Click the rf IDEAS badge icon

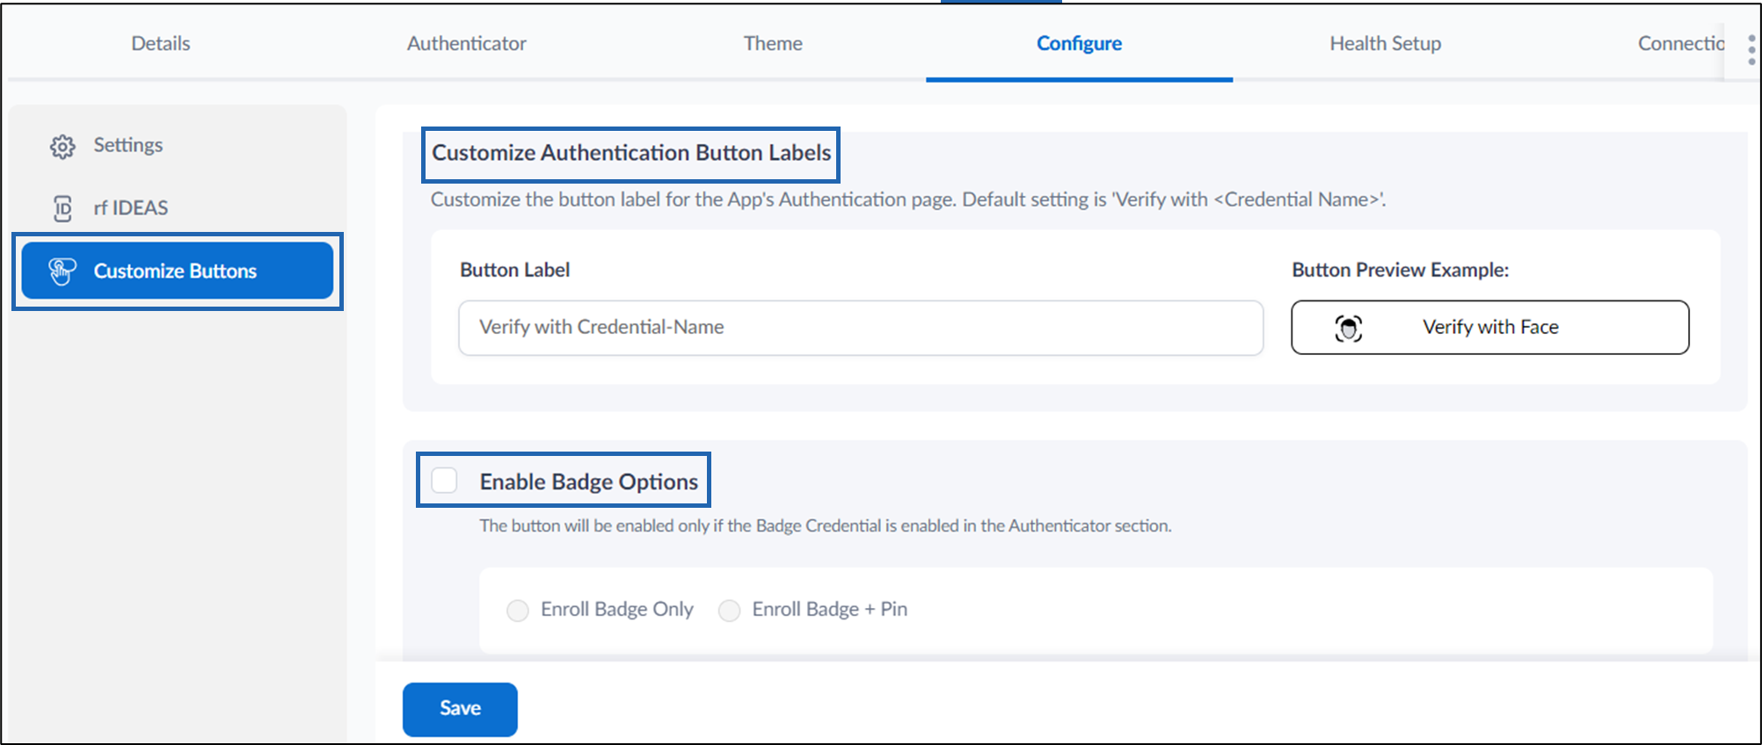(x=62, y=208)
